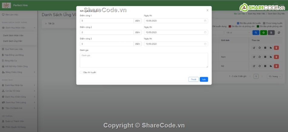
Task: Open Hợp Đồng Lao Động sidebar item
Action: (14, 55)
